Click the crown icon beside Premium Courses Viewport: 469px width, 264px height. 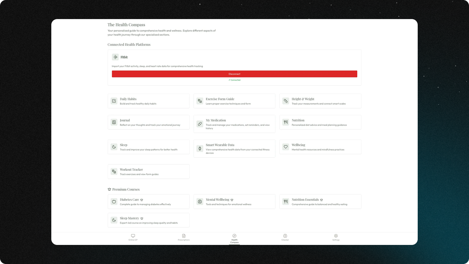109,189
